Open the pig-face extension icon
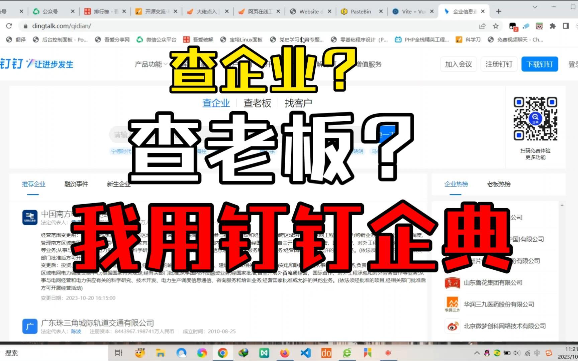The width and height of the screenshot is (578, 361). point(539,26)
